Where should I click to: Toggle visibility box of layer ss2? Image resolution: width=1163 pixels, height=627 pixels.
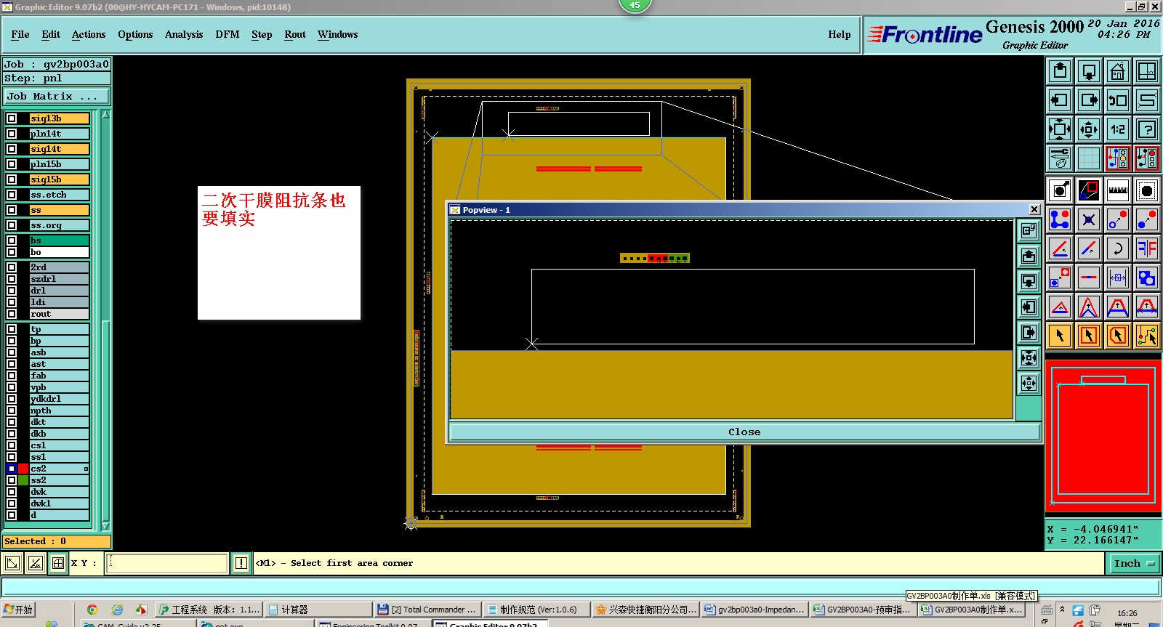12,480
